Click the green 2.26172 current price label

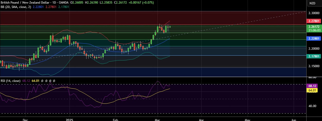tap(314, 27)
